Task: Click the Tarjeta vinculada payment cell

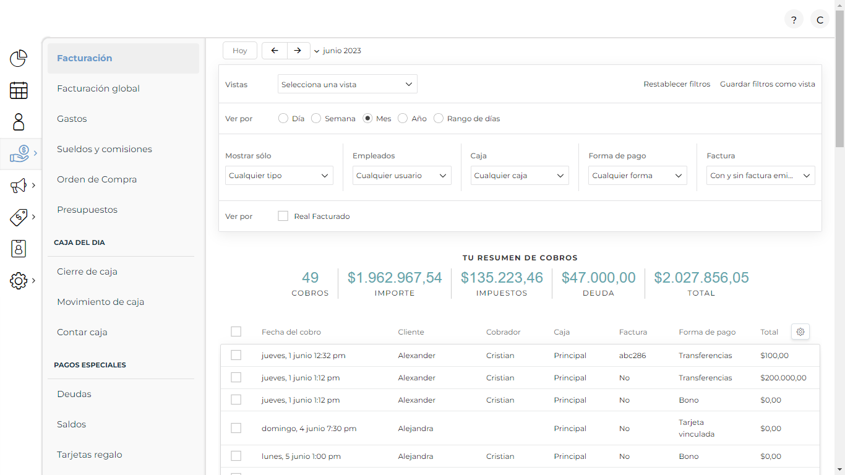Action: (697, 428)
